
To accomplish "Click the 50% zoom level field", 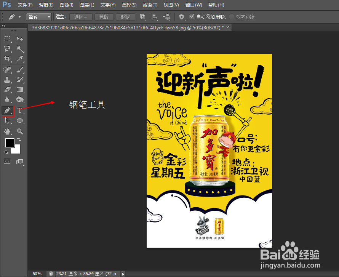I will (37, 274).
